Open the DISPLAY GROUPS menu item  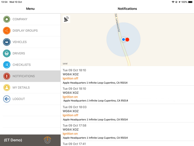click(30, 31)
